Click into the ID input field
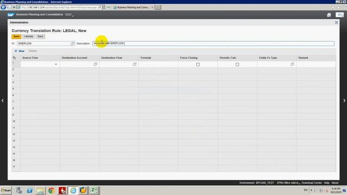The width and height of the screenshot is (347, 195). click(x=44, y=43)
